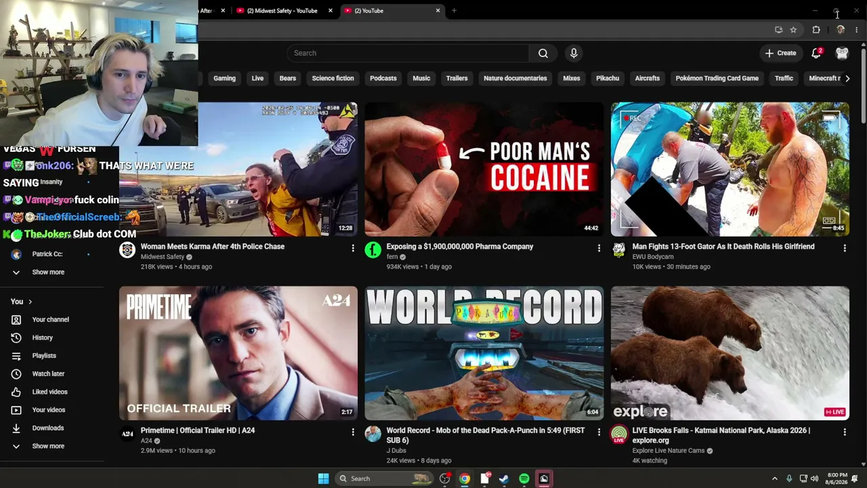Bookmark this page with the star icon
This screenshot has height=488, width=867.
[793, 30]
